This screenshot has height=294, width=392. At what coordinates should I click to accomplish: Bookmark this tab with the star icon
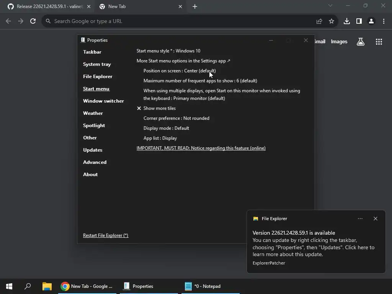point(332,21)
